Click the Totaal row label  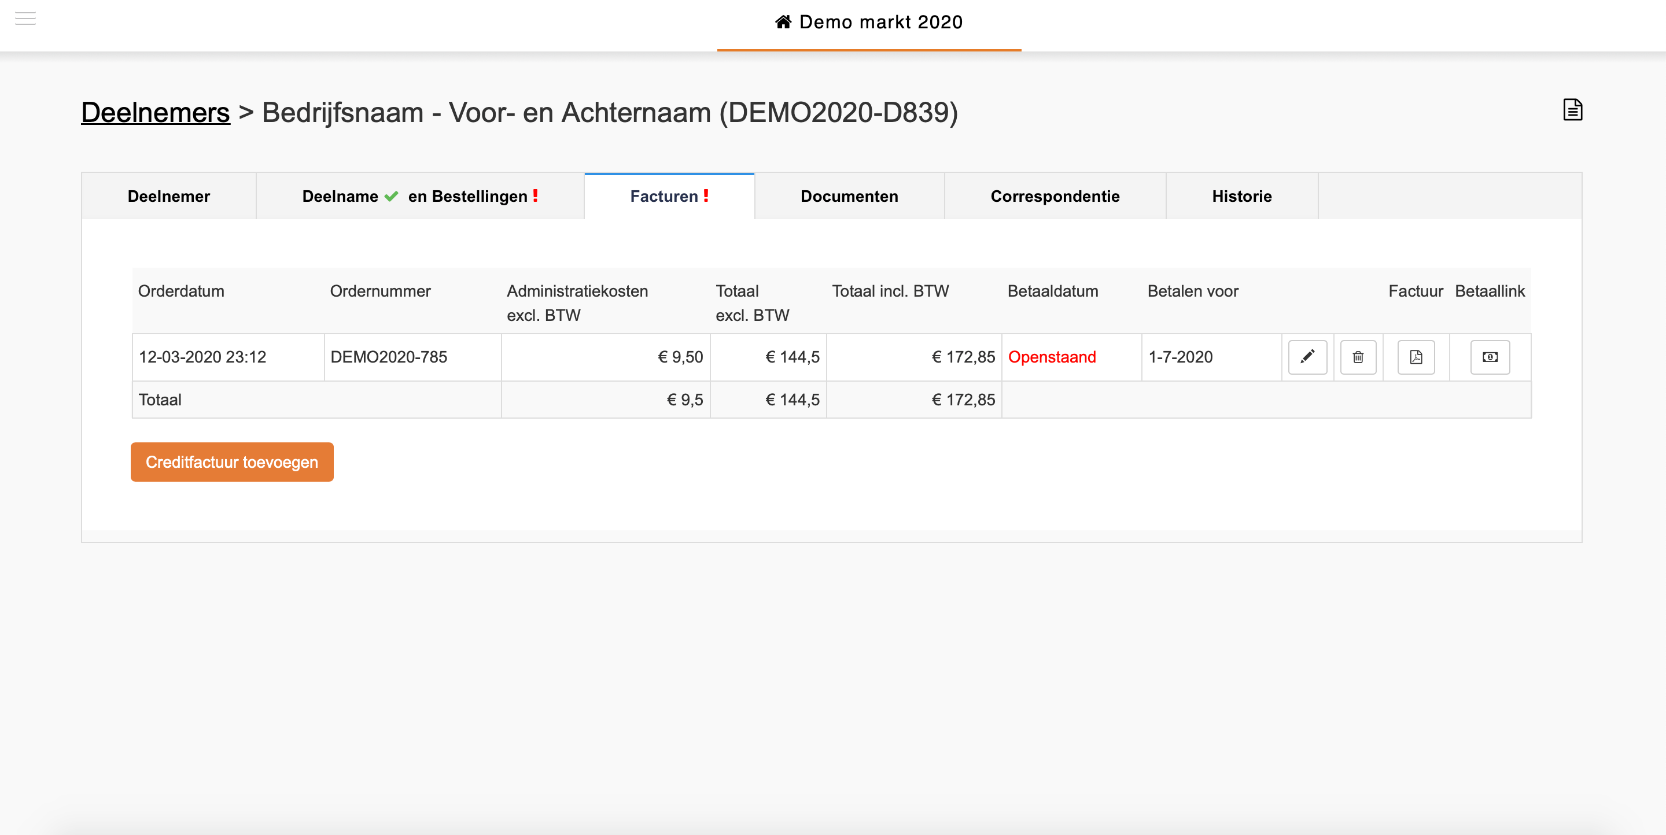pos(160,400)
